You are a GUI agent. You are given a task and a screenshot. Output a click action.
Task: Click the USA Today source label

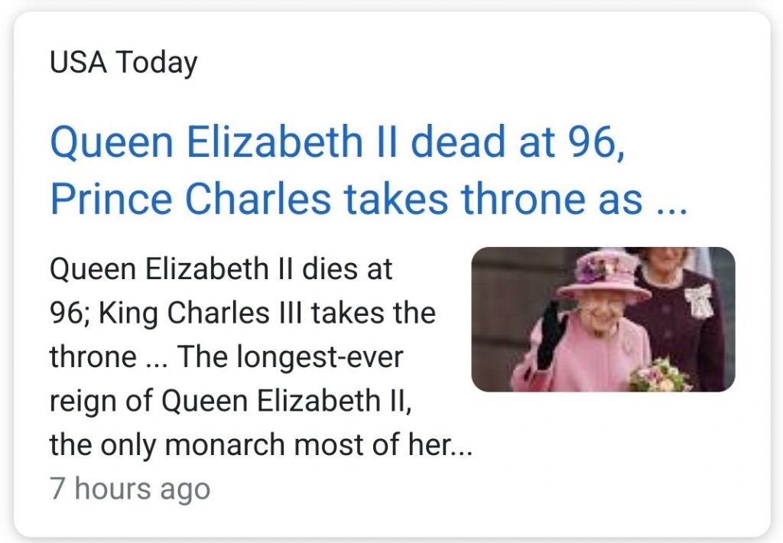[x=123, y=63]
